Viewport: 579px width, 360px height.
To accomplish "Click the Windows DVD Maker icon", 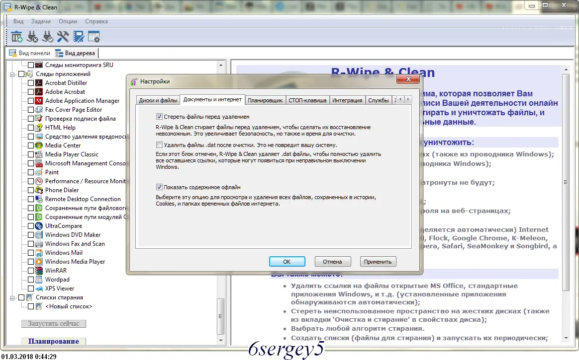I will (x=39, y=235).
